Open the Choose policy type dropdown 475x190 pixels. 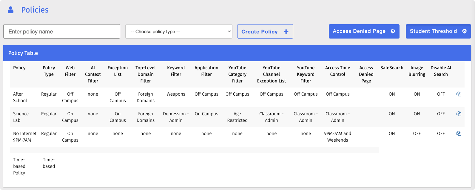[179, 31]
